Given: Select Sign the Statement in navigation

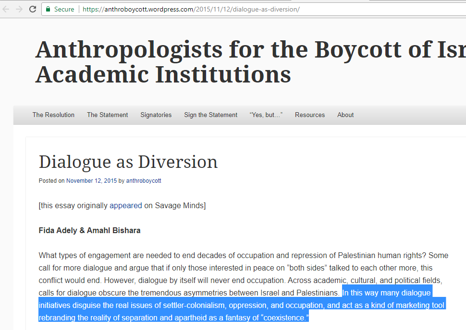Looking at the screenshot, I should (210, 115).
